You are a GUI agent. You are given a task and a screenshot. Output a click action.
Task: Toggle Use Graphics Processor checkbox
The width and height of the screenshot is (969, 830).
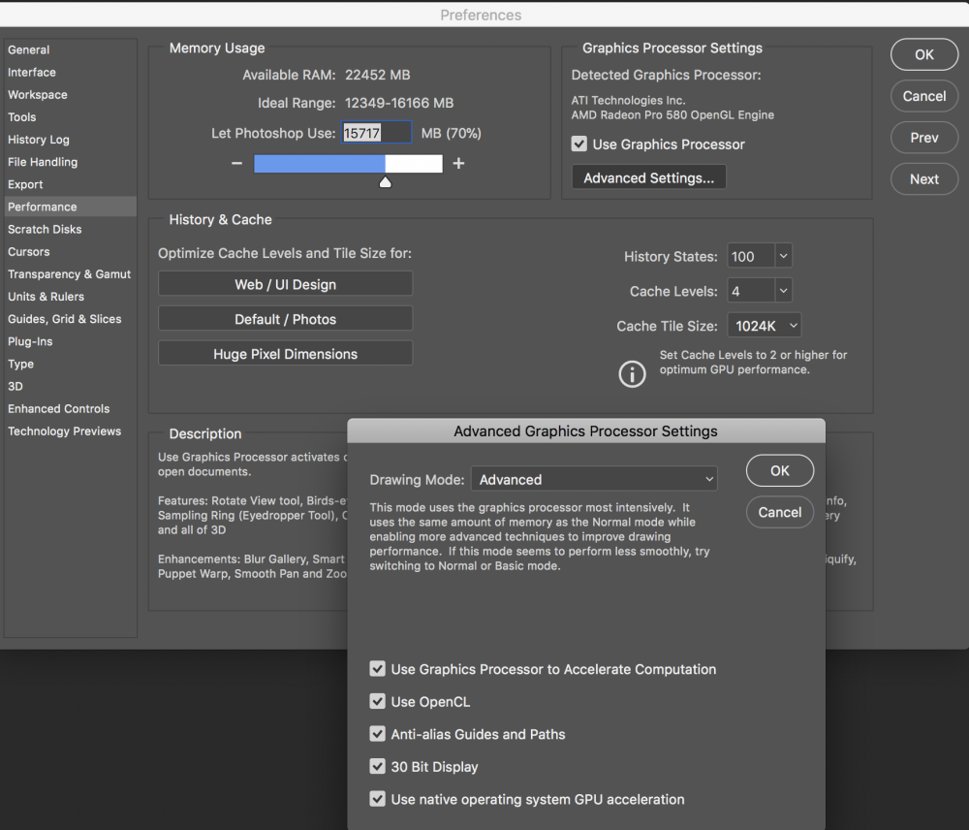(x=579, y=144)
